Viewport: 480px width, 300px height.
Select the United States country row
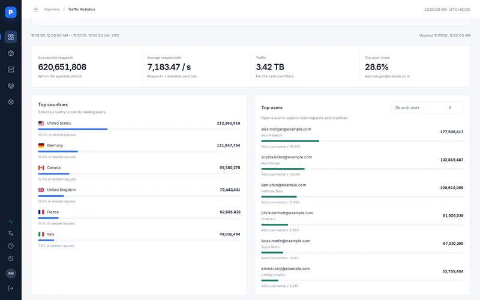click(139, 128)
